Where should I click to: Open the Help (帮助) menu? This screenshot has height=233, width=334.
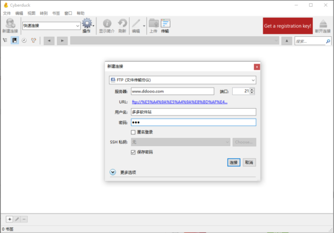click(81, 13)
